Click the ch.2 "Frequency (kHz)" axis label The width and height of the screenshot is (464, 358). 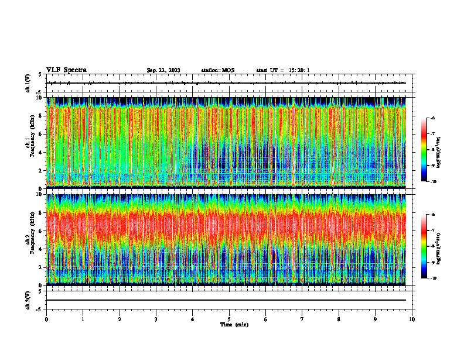tap(32, 233)
